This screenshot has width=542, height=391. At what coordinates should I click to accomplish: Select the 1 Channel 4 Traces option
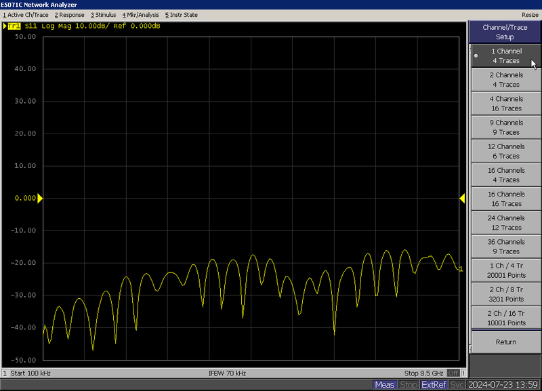click(x=505, y=56)
